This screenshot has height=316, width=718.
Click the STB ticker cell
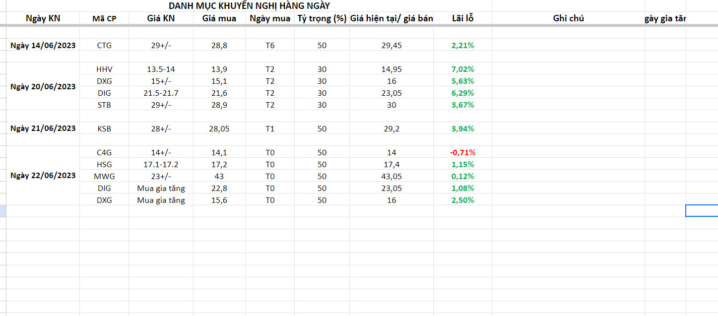coord(104,105)
